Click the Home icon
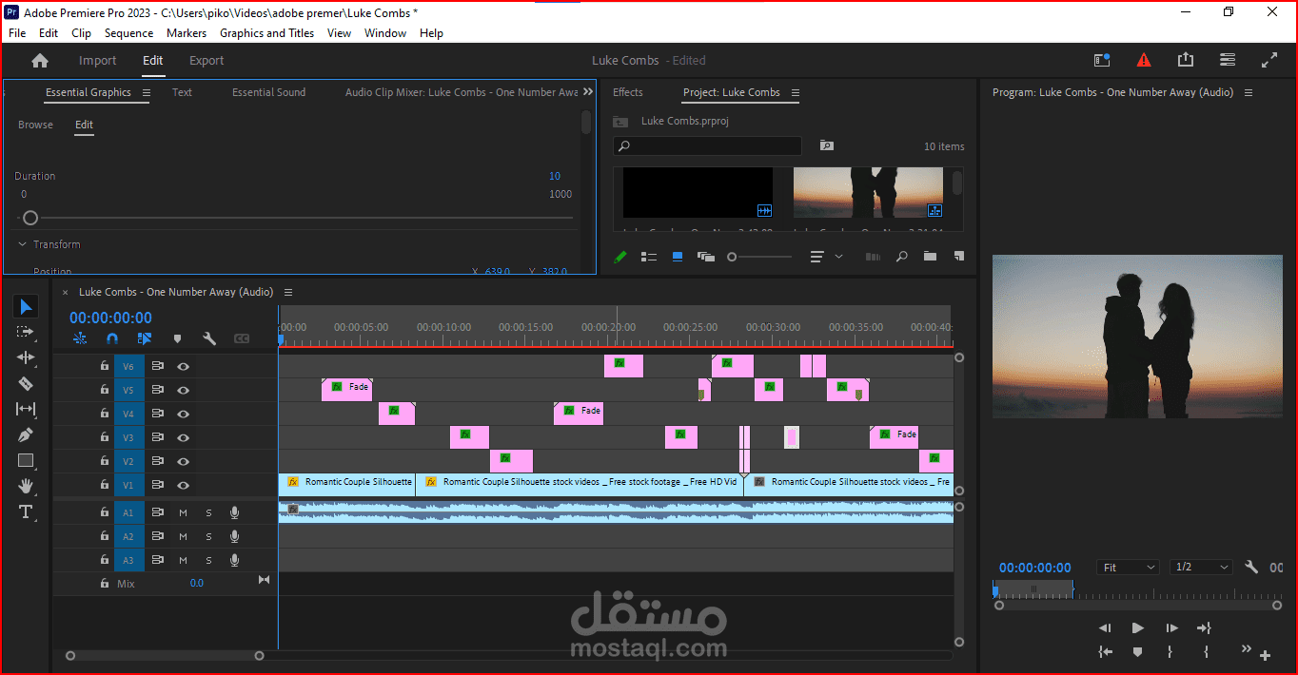 40,60
